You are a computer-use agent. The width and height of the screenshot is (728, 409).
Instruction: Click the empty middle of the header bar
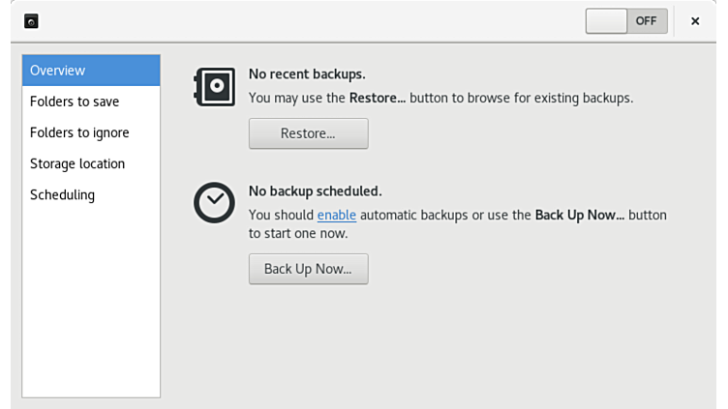310,20
